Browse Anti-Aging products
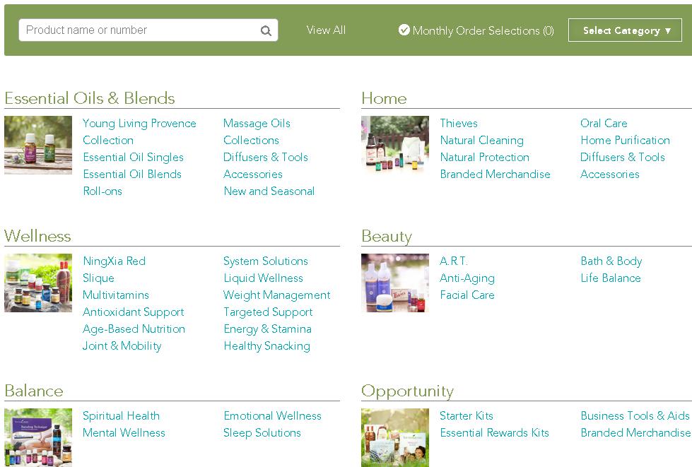692x467 pixels. coord(467,278)
